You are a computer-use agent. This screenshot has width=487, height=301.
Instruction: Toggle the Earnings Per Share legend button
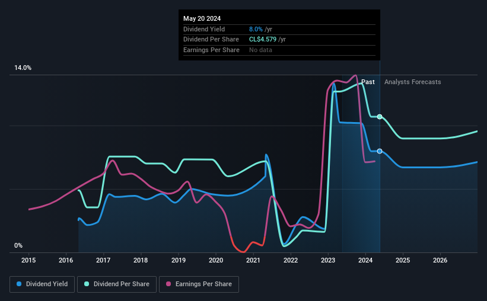point(199,284)
